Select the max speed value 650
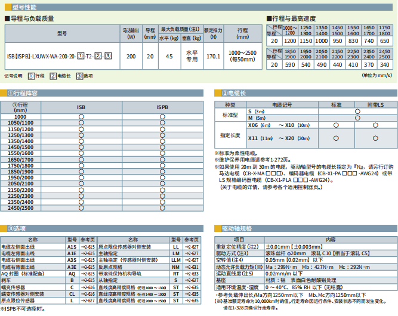This screenshot has height=316, width=398. [384, 41]
